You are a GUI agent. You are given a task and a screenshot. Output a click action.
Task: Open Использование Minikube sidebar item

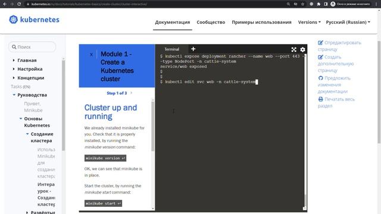pyautogui.click(x=46, y=162)
